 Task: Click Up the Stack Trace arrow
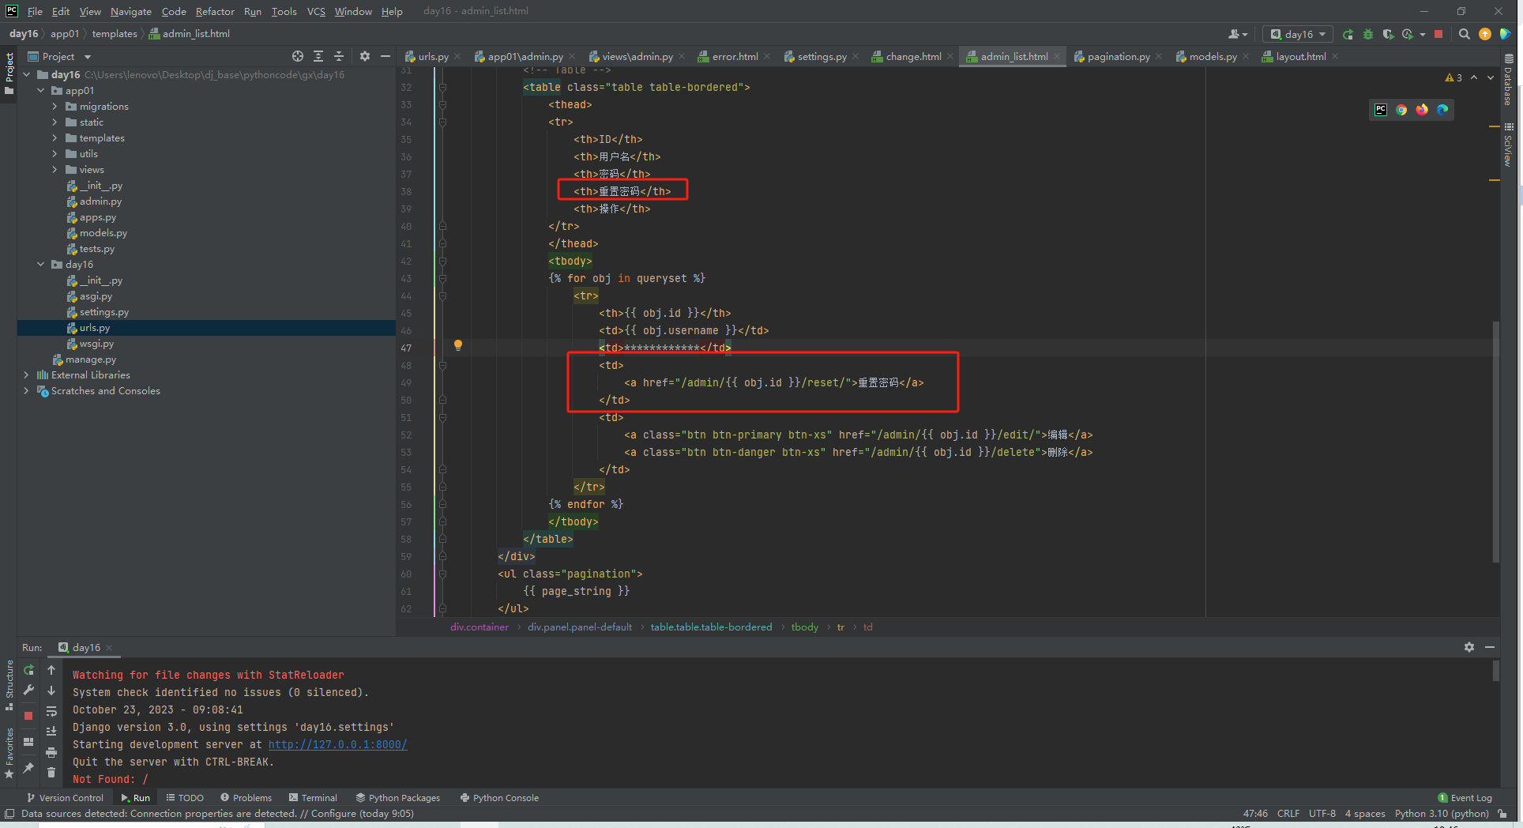coord(51,670)
